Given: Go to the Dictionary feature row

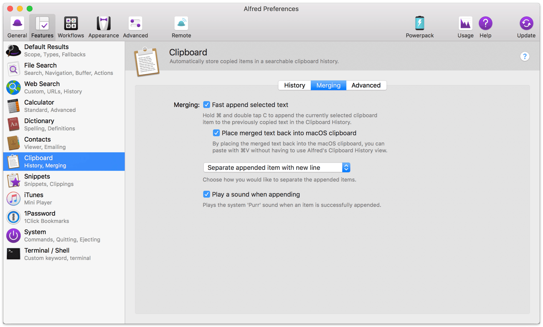Looking at the screenshot, I should (64, 124).
